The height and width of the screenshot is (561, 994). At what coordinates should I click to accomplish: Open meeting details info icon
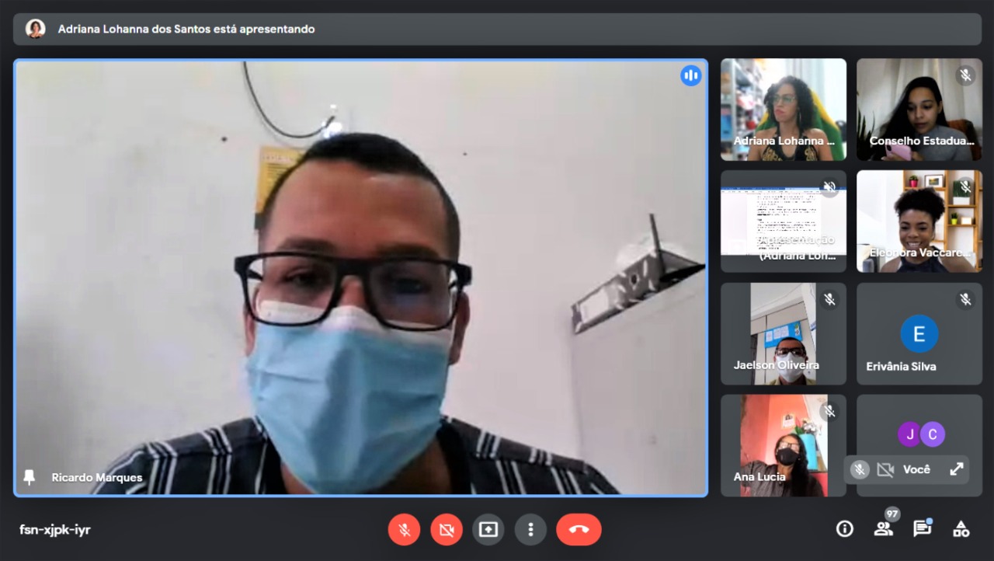coord(844,529)
